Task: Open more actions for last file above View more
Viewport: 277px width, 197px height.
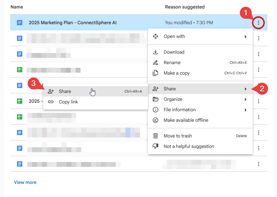Action: coord(258,164)
